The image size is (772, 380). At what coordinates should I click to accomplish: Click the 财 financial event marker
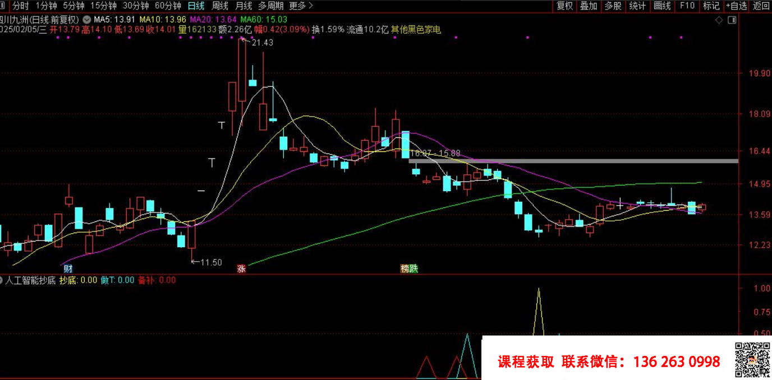point(68,268)
